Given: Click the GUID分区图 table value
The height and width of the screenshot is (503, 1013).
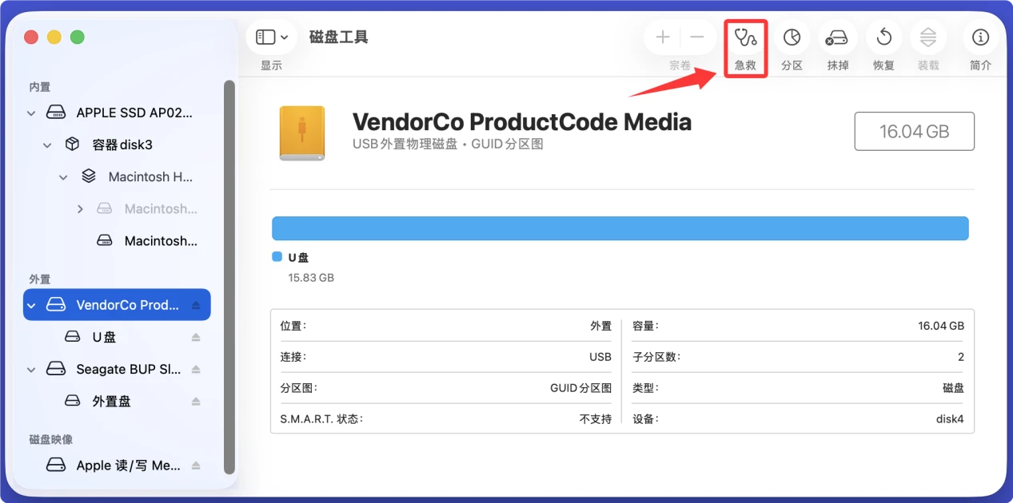Looking at the screenshot, I should click(581, 388).
